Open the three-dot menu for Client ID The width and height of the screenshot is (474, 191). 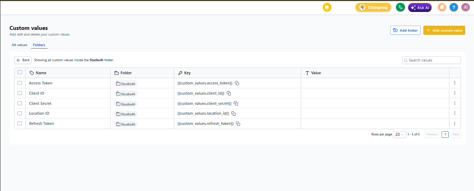click(x=455, y=93)
